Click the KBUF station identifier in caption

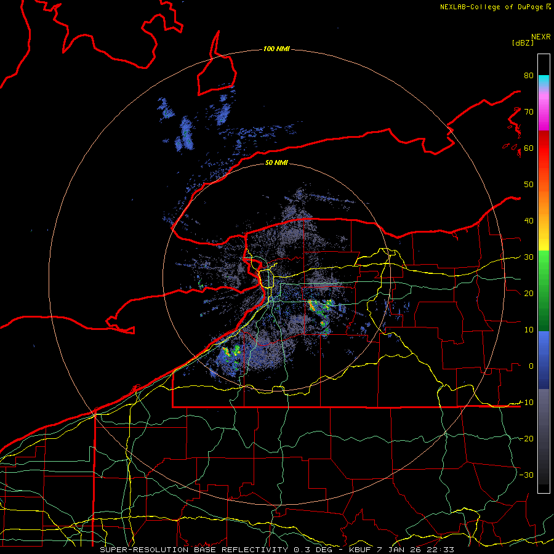359,550
